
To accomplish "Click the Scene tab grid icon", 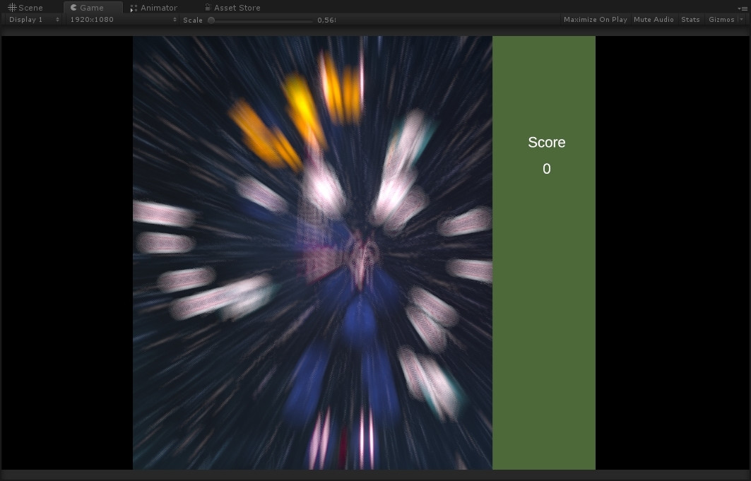I will [12, 8].
